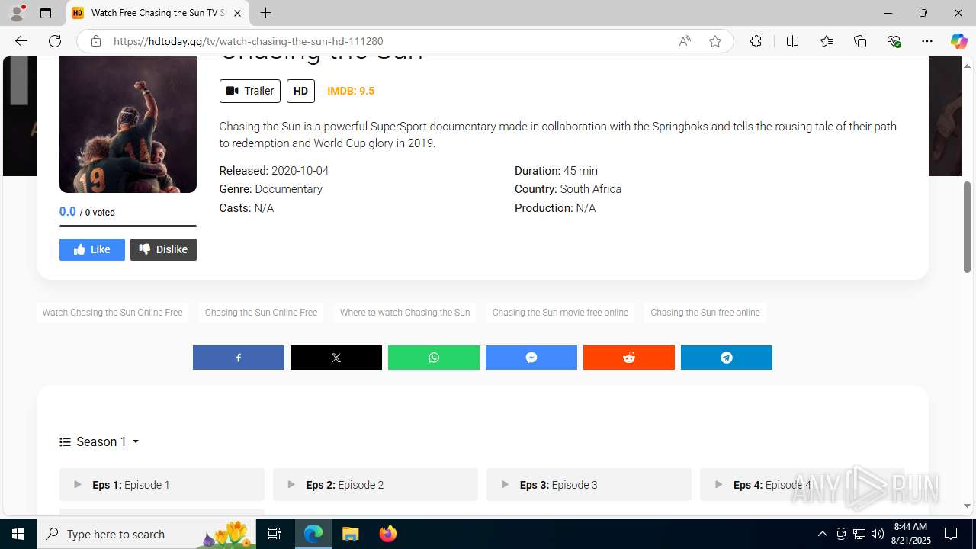Play Eps 3: Episode 3

[589, 484]
